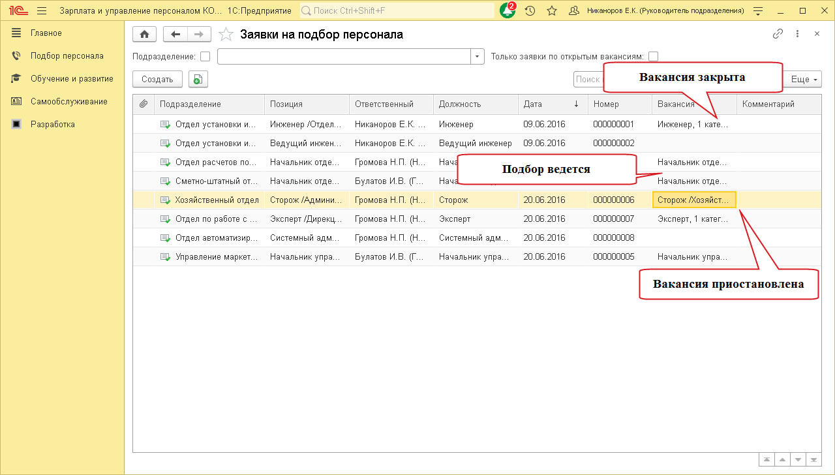The height and width of the screenshot is (475, 835).
Task: Add page to favorites star
Action: click(x=226, y=35)
